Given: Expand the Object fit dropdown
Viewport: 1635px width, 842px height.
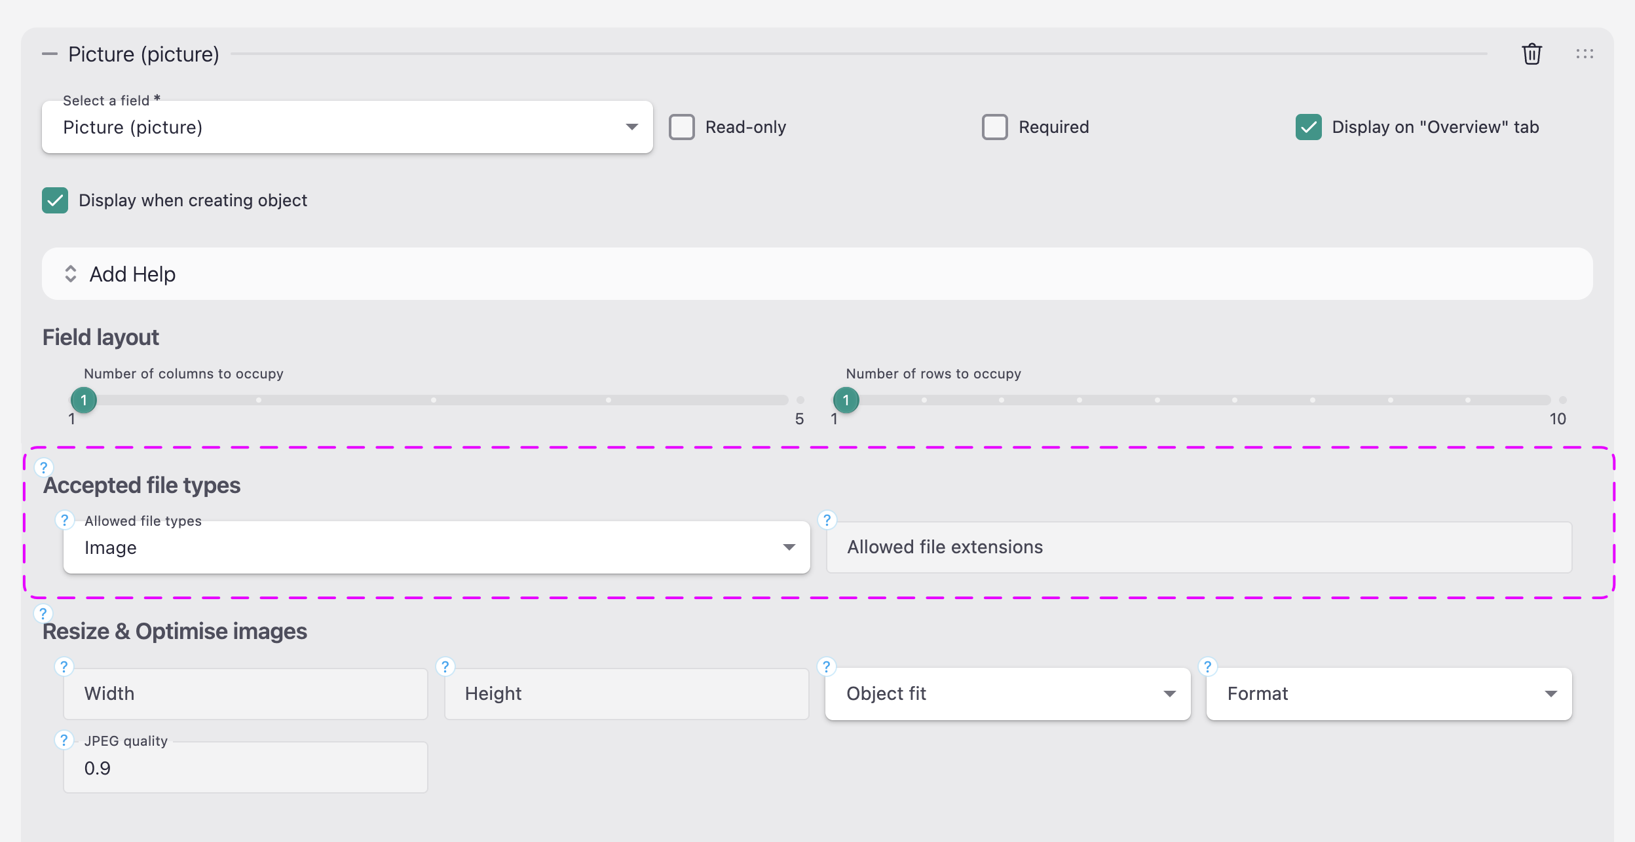Looking at the screenshot, I should click(x=1008, y=694).
